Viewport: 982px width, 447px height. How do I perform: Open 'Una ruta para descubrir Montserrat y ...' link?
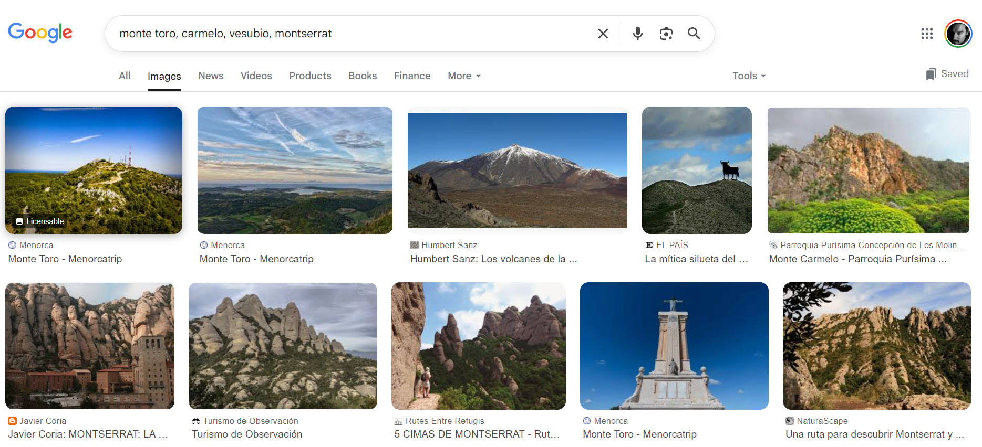tap(875, 434)
